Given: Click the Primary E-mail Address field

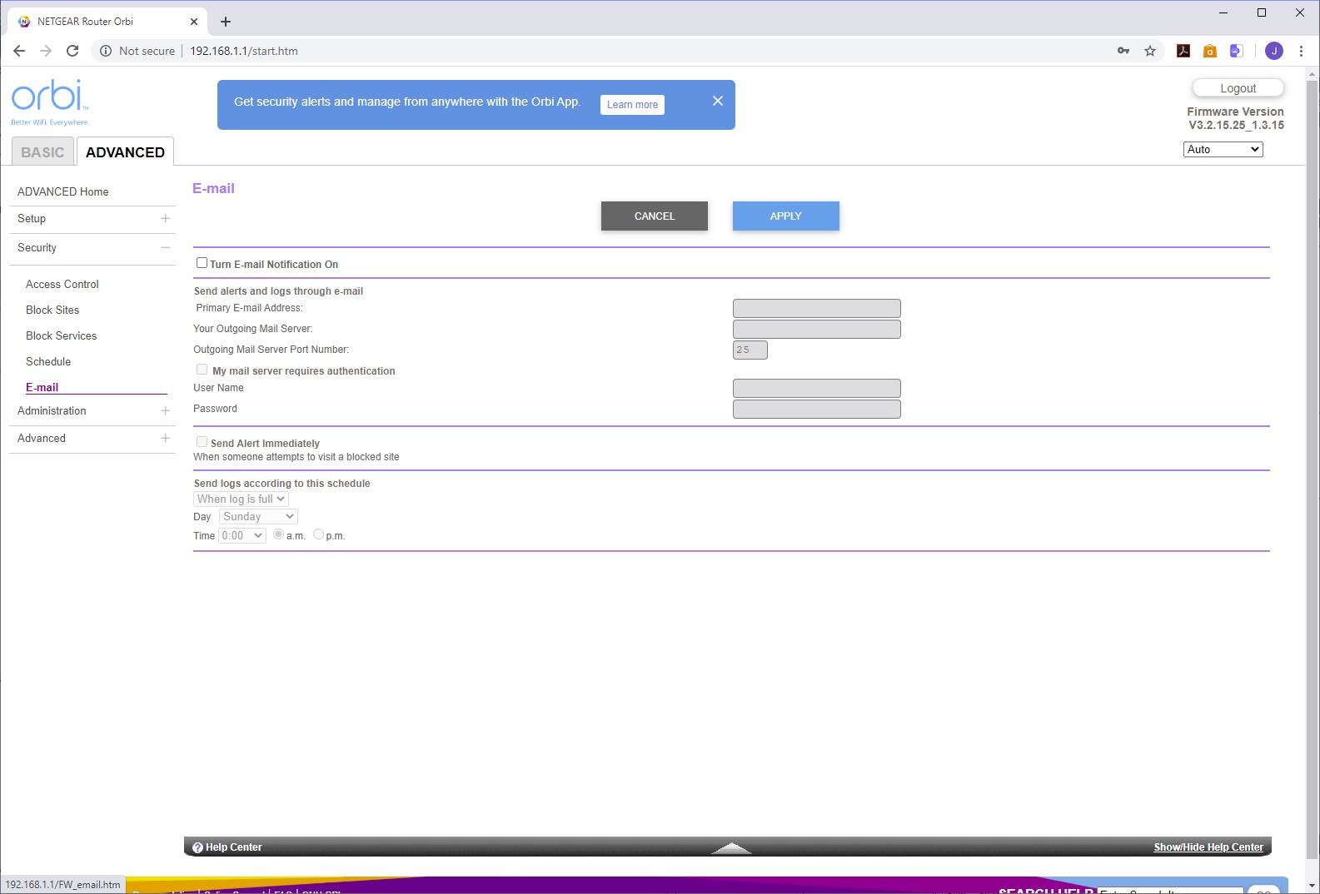Looking at the screenshot, I should (817, 308).
